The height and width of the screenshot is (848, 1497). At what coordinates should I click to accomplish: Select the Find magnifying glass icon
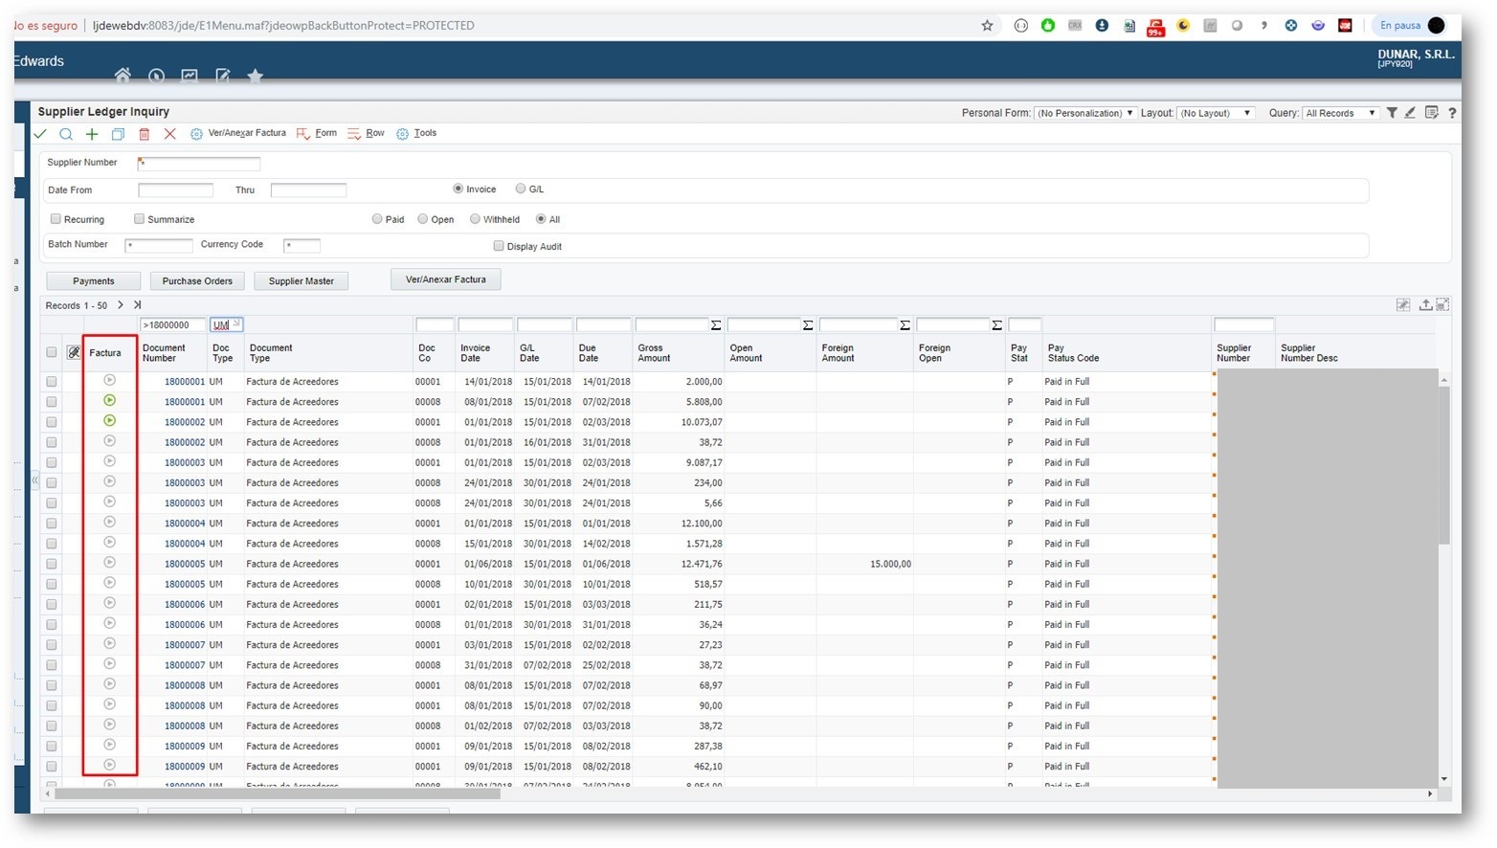[66, 134]
